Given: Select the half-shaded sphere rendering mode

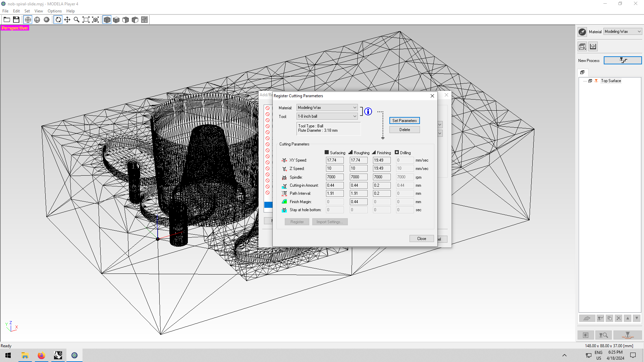Looking at the screenshot, I should pos(37,20).
